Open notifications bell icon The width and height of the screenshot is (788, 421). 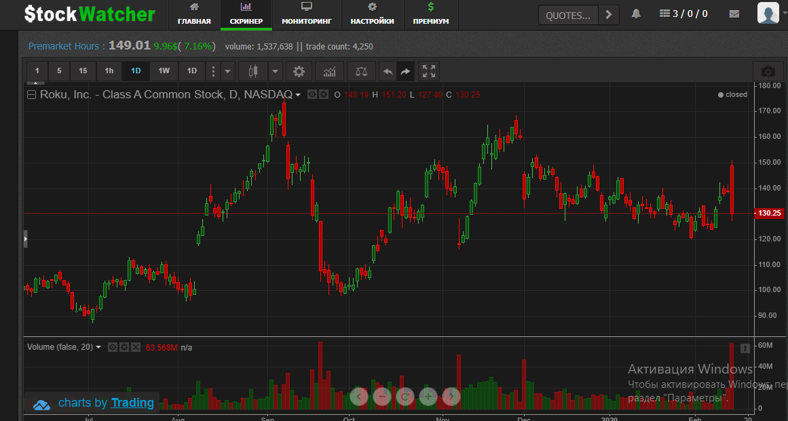(x=636, y=14)
